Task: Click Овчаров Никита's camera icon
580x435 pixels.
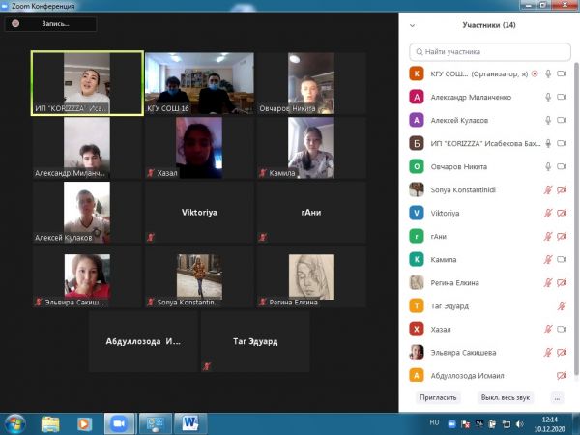Action: [x=562, y=166]
